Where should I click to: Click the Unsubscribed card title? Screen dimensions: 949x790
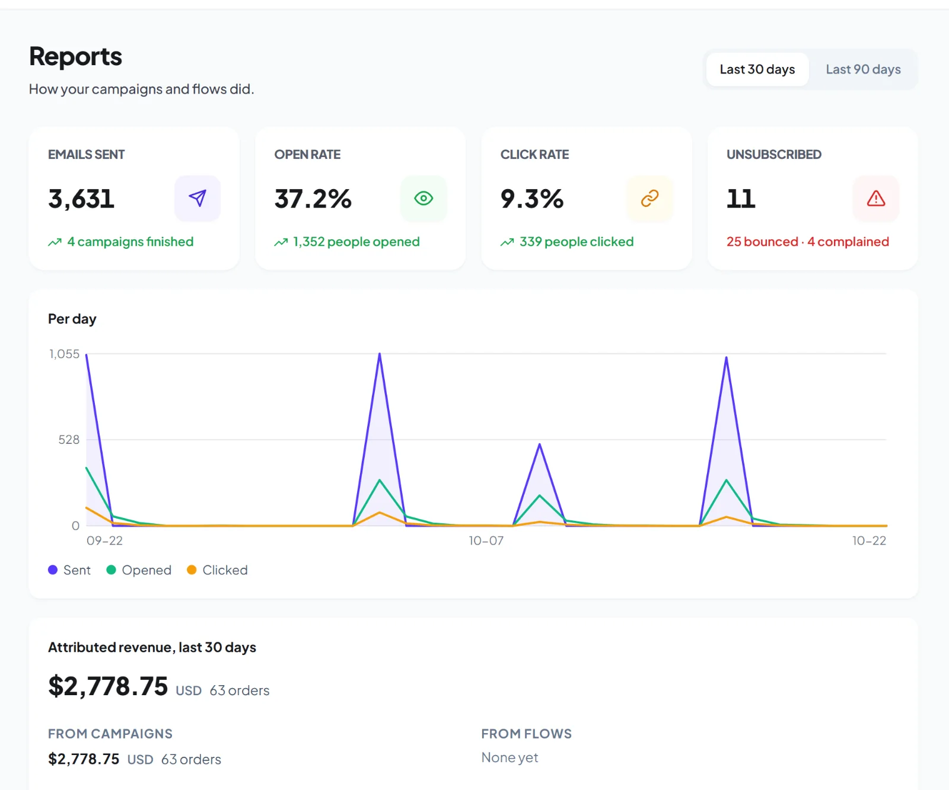774,155
